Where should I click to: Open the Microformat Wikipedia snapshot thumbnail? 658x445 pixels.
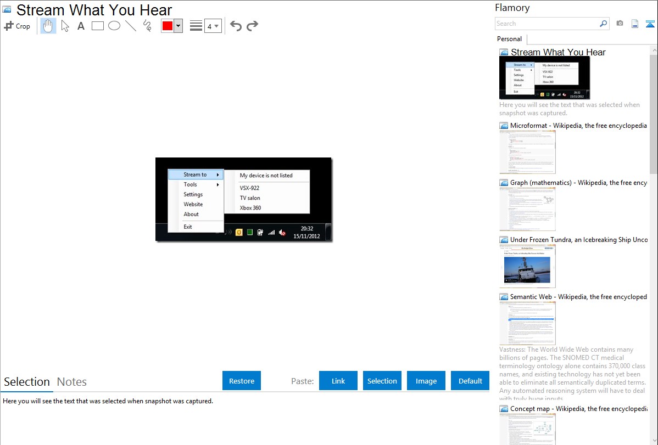click(x=527, y=152)
